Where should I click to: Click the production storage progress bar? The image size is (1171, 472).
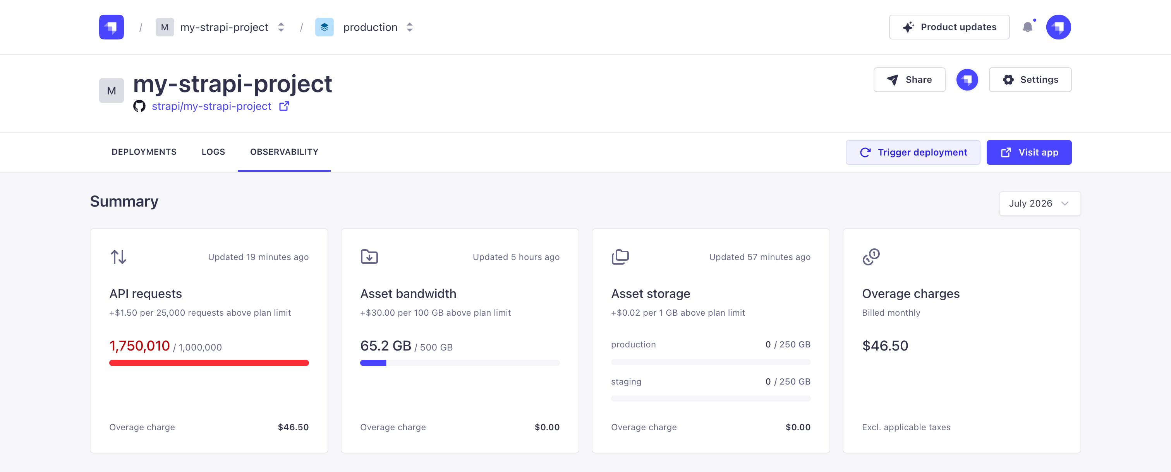pos(711,363)
